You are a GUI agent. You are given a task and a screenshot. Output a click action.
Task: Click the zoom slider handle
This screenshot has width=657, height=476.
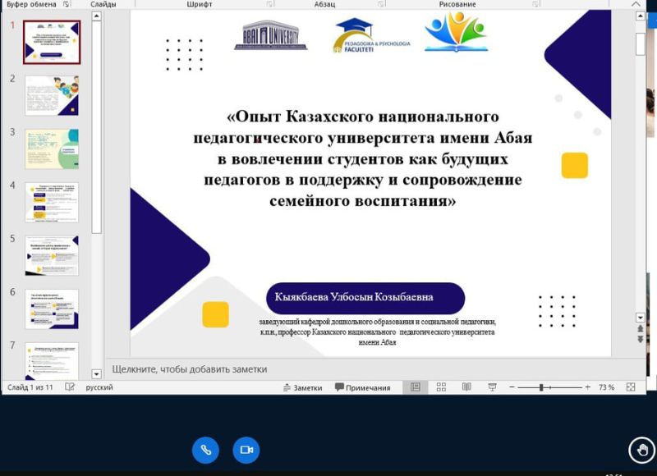(541, 387)
